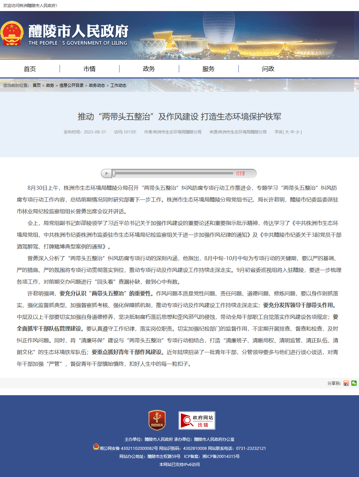Click the national emblem logo in header
This screenshot has height=477, width=359.
[12, 34]
